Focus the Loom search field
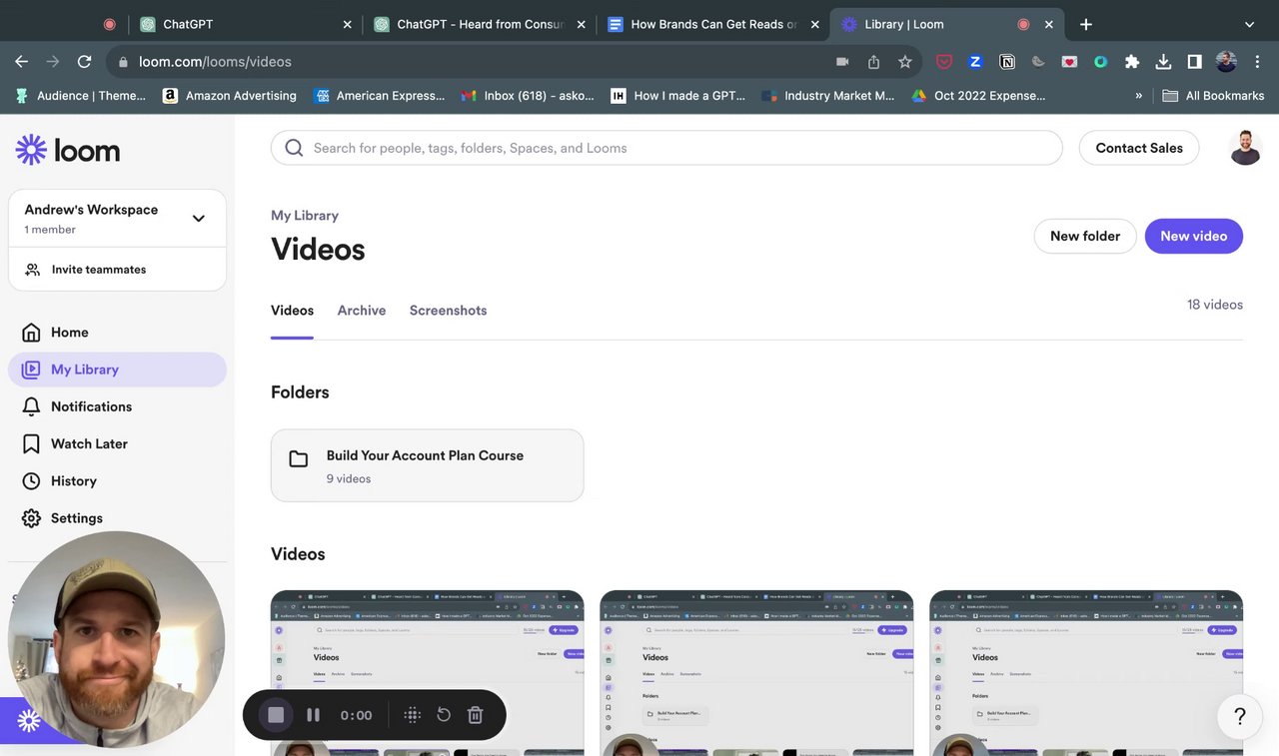 click(666, 148)
